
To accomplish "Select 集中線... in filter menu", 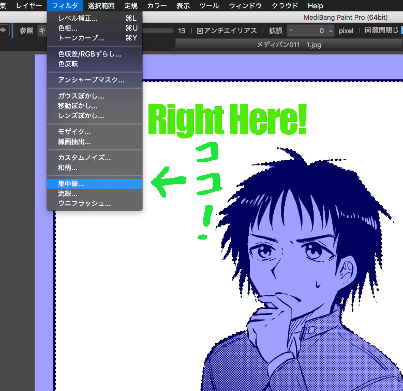I will 95,184.
